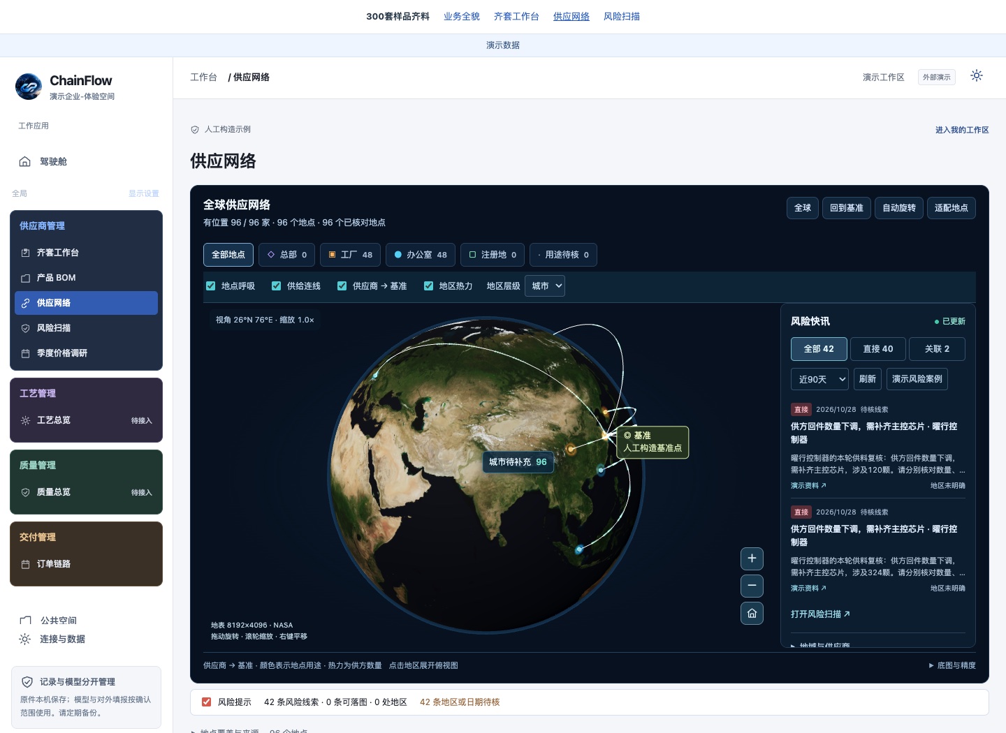Click the 进入我的工作区 link
1006x733 pixels.
[x=962, y=130]
